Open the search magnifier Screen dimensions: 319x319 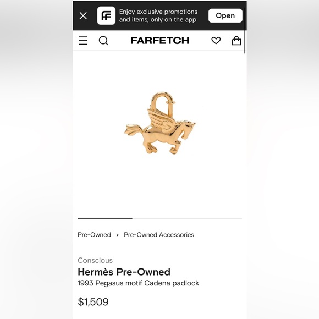(x=103, y=41)
